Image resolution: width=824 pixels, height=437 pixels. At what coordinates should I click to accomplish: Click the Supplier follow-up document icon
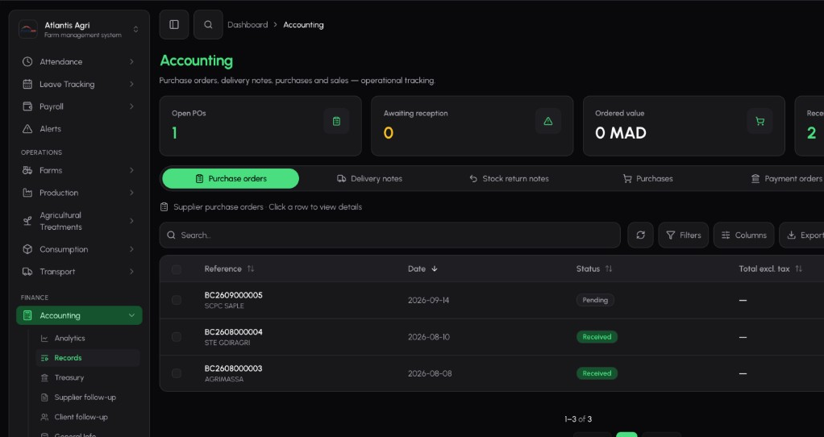coord(44,397)
